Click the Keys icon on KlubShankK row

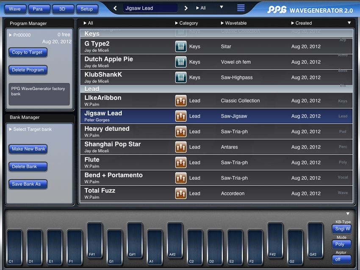181,77
